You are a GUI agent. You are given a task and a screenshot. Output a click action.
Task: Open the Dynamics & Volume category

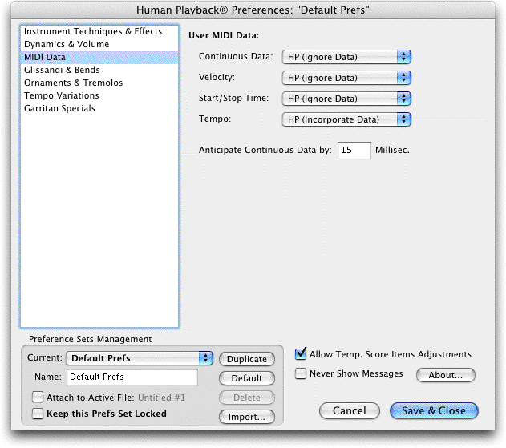99,45
